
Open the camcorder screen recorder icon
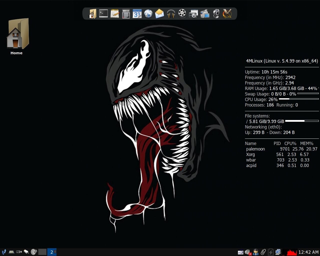coord(204,14)
